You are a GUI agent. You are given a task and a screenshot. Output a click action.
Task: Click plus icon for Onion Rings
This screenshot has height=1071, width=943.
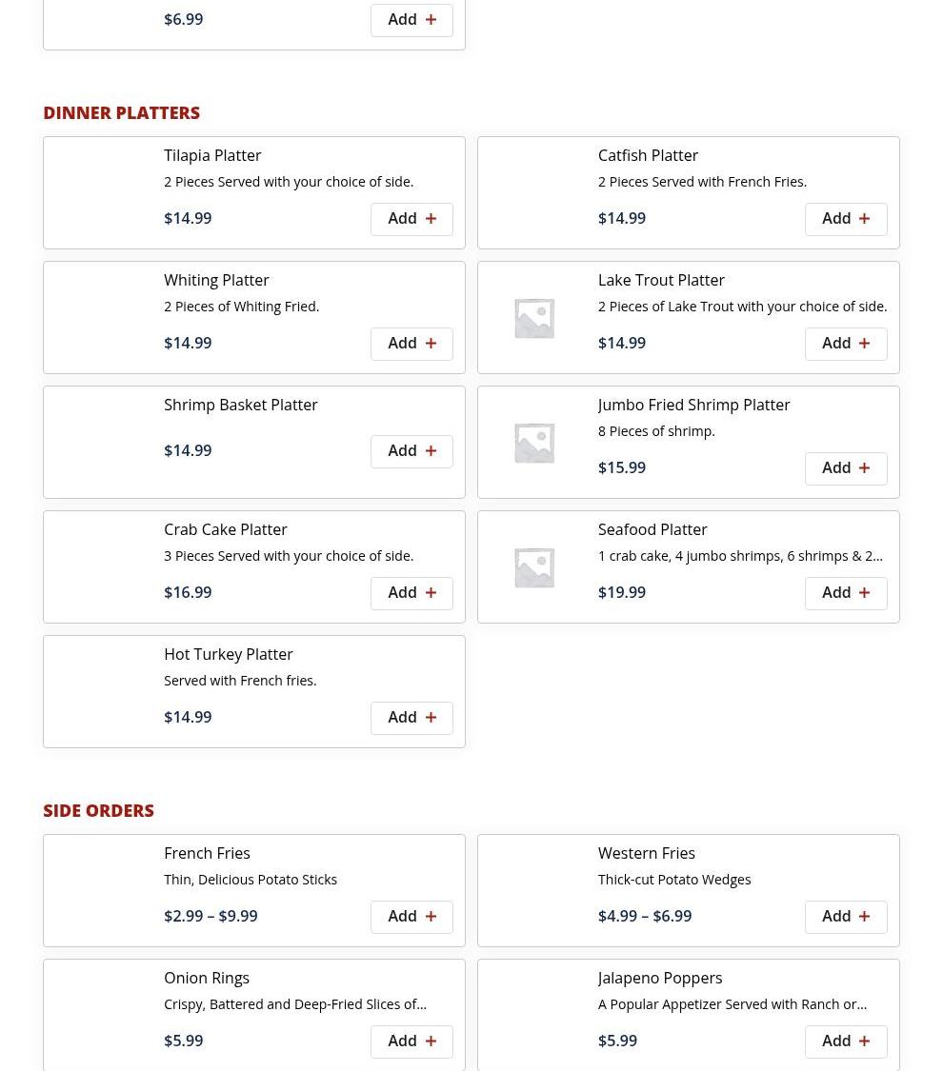431,1041
